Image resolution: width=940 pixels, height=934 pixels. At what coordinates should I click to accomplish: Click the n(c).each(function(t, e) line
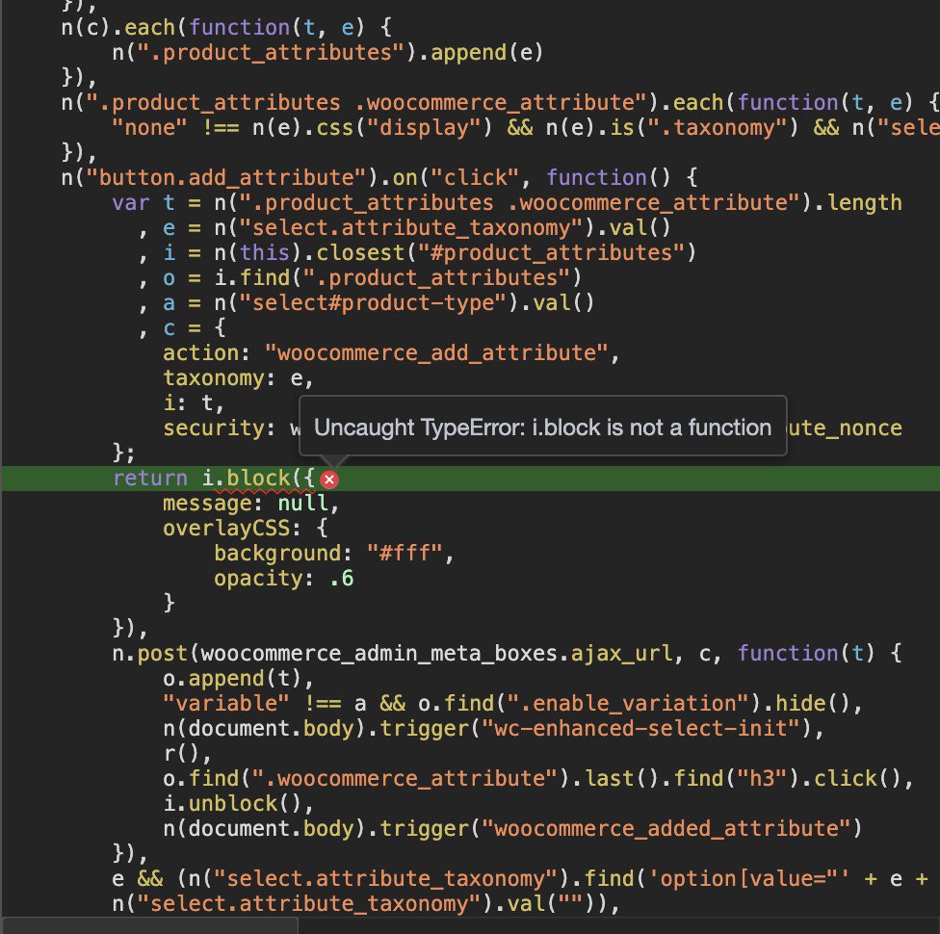[226, 28]
